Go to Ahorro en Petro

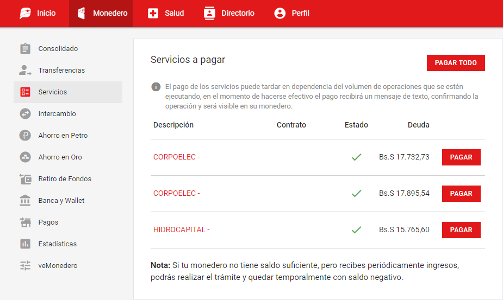[x=68, y=136]
